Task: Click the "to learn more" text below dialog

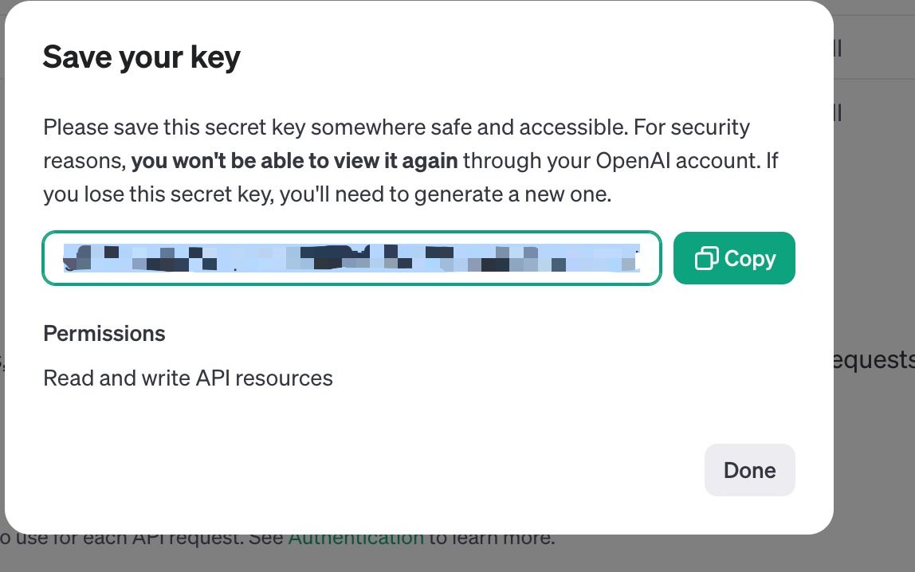Action: point(491,538)
